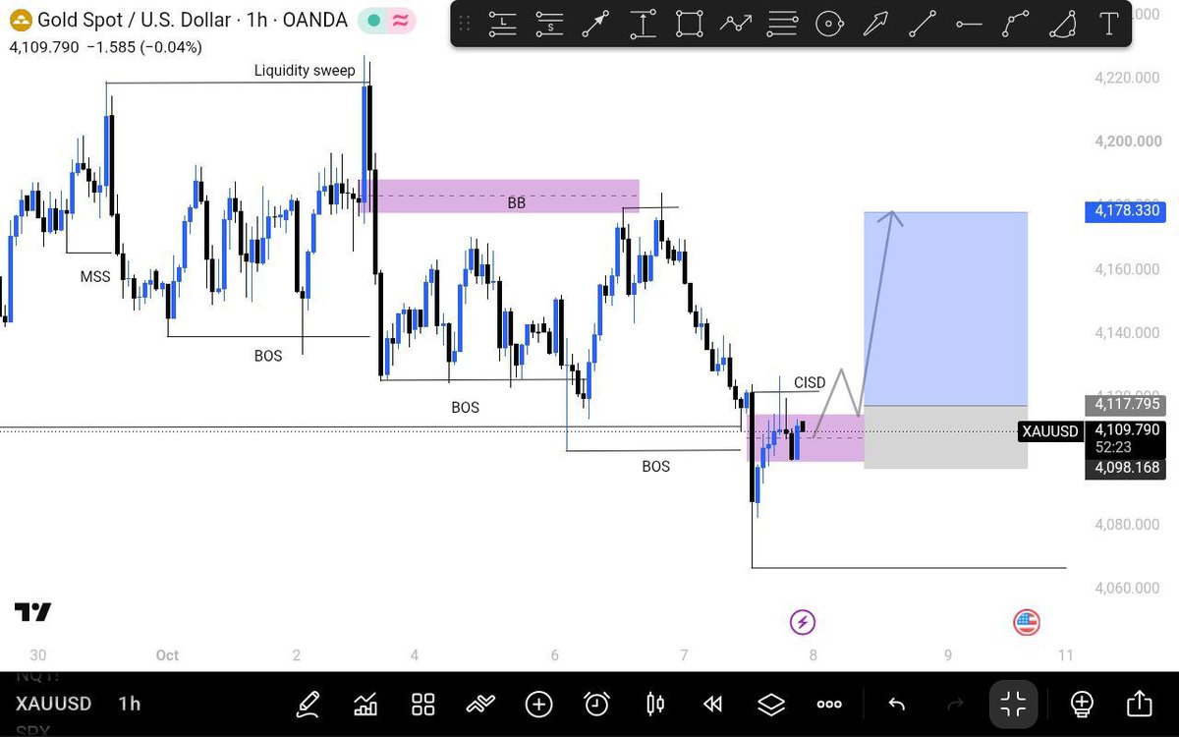Select the Long Position tool in favorites toolbar
The width and height of the screenshot is (1179, 737).
(x=504, y=25)
